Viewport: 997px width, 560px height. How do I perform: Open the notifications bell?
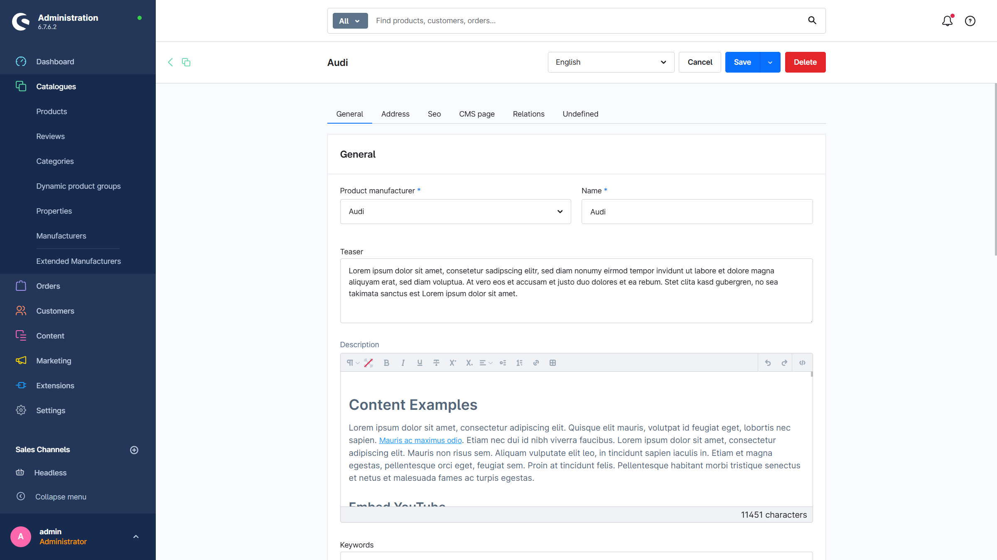click(x=947, y=21)
